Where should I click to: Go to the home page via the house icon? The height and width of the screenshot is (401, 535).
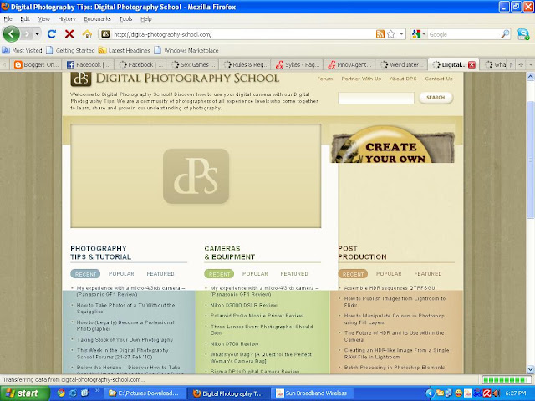click(87, 34)
